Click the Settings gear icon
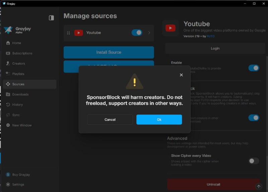The image size is (268, 192). click(8, 184)
